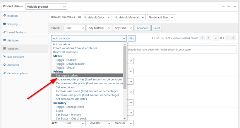Click the Go button
Screen dimensions: 240x128
(132, 38)
